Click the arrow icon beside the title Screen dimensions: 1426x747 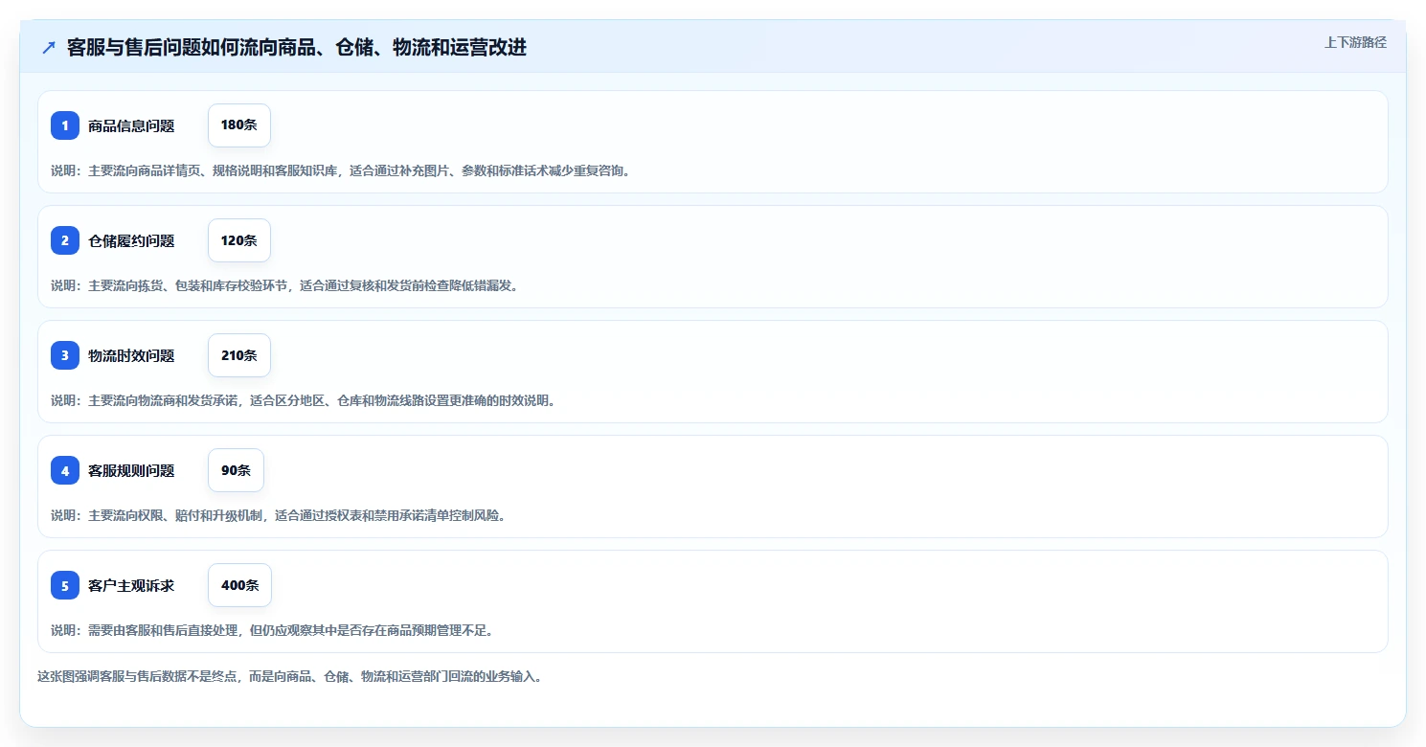pyautogui.click(x=49, y=47)
